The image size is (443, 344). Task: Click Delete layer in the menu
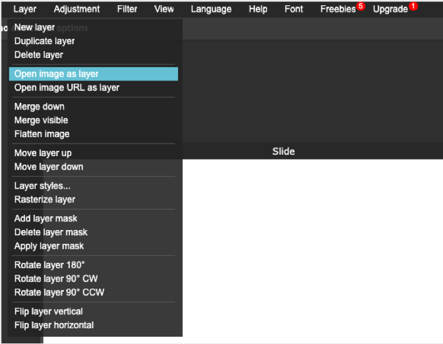[x=38, y=55]
